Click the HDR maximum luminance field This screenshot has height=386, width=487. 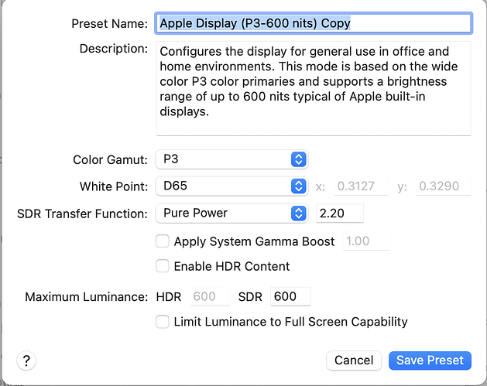(210, 296)
